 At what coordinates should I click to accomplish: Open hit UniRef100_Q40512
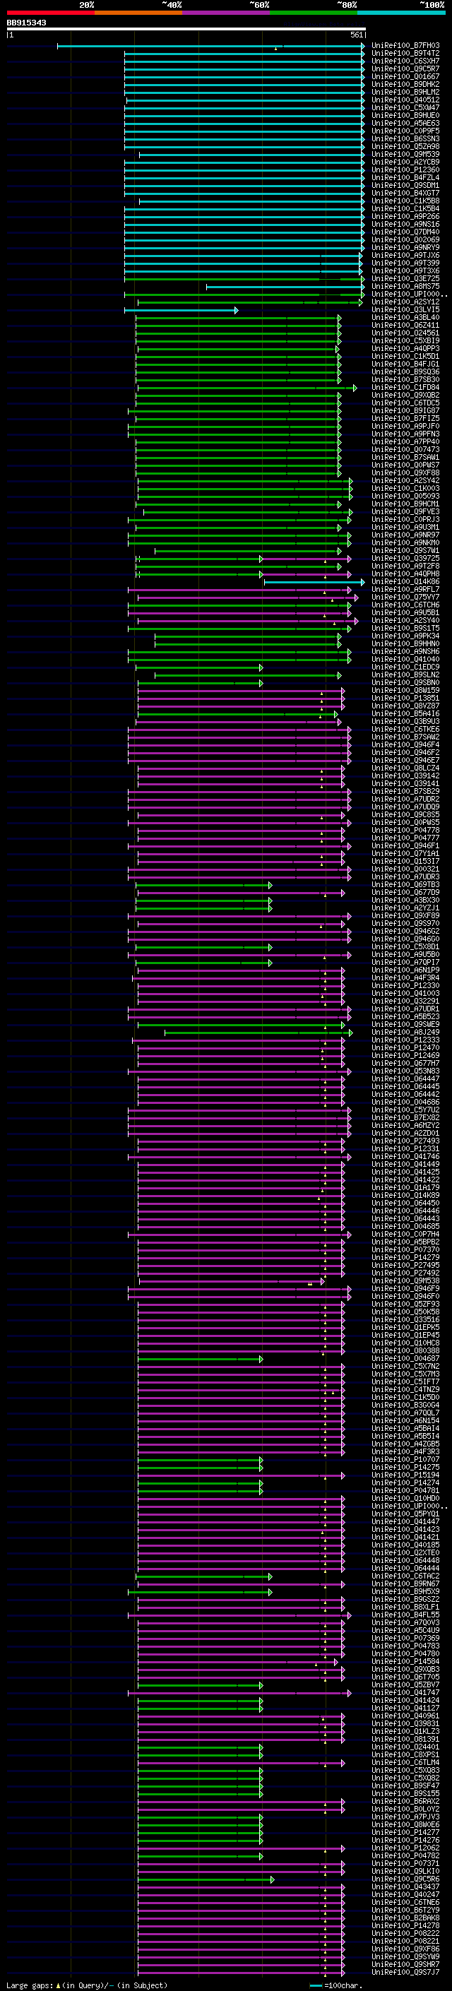click(405, 100)
